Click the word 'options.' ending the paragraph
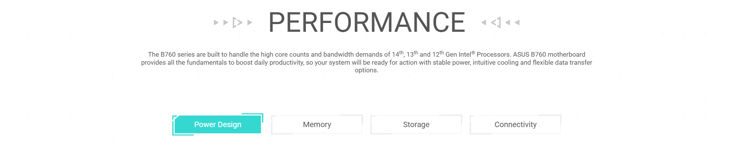Image resolution: width=733 pixels, height=147 pixels. [x=367, y=70]
